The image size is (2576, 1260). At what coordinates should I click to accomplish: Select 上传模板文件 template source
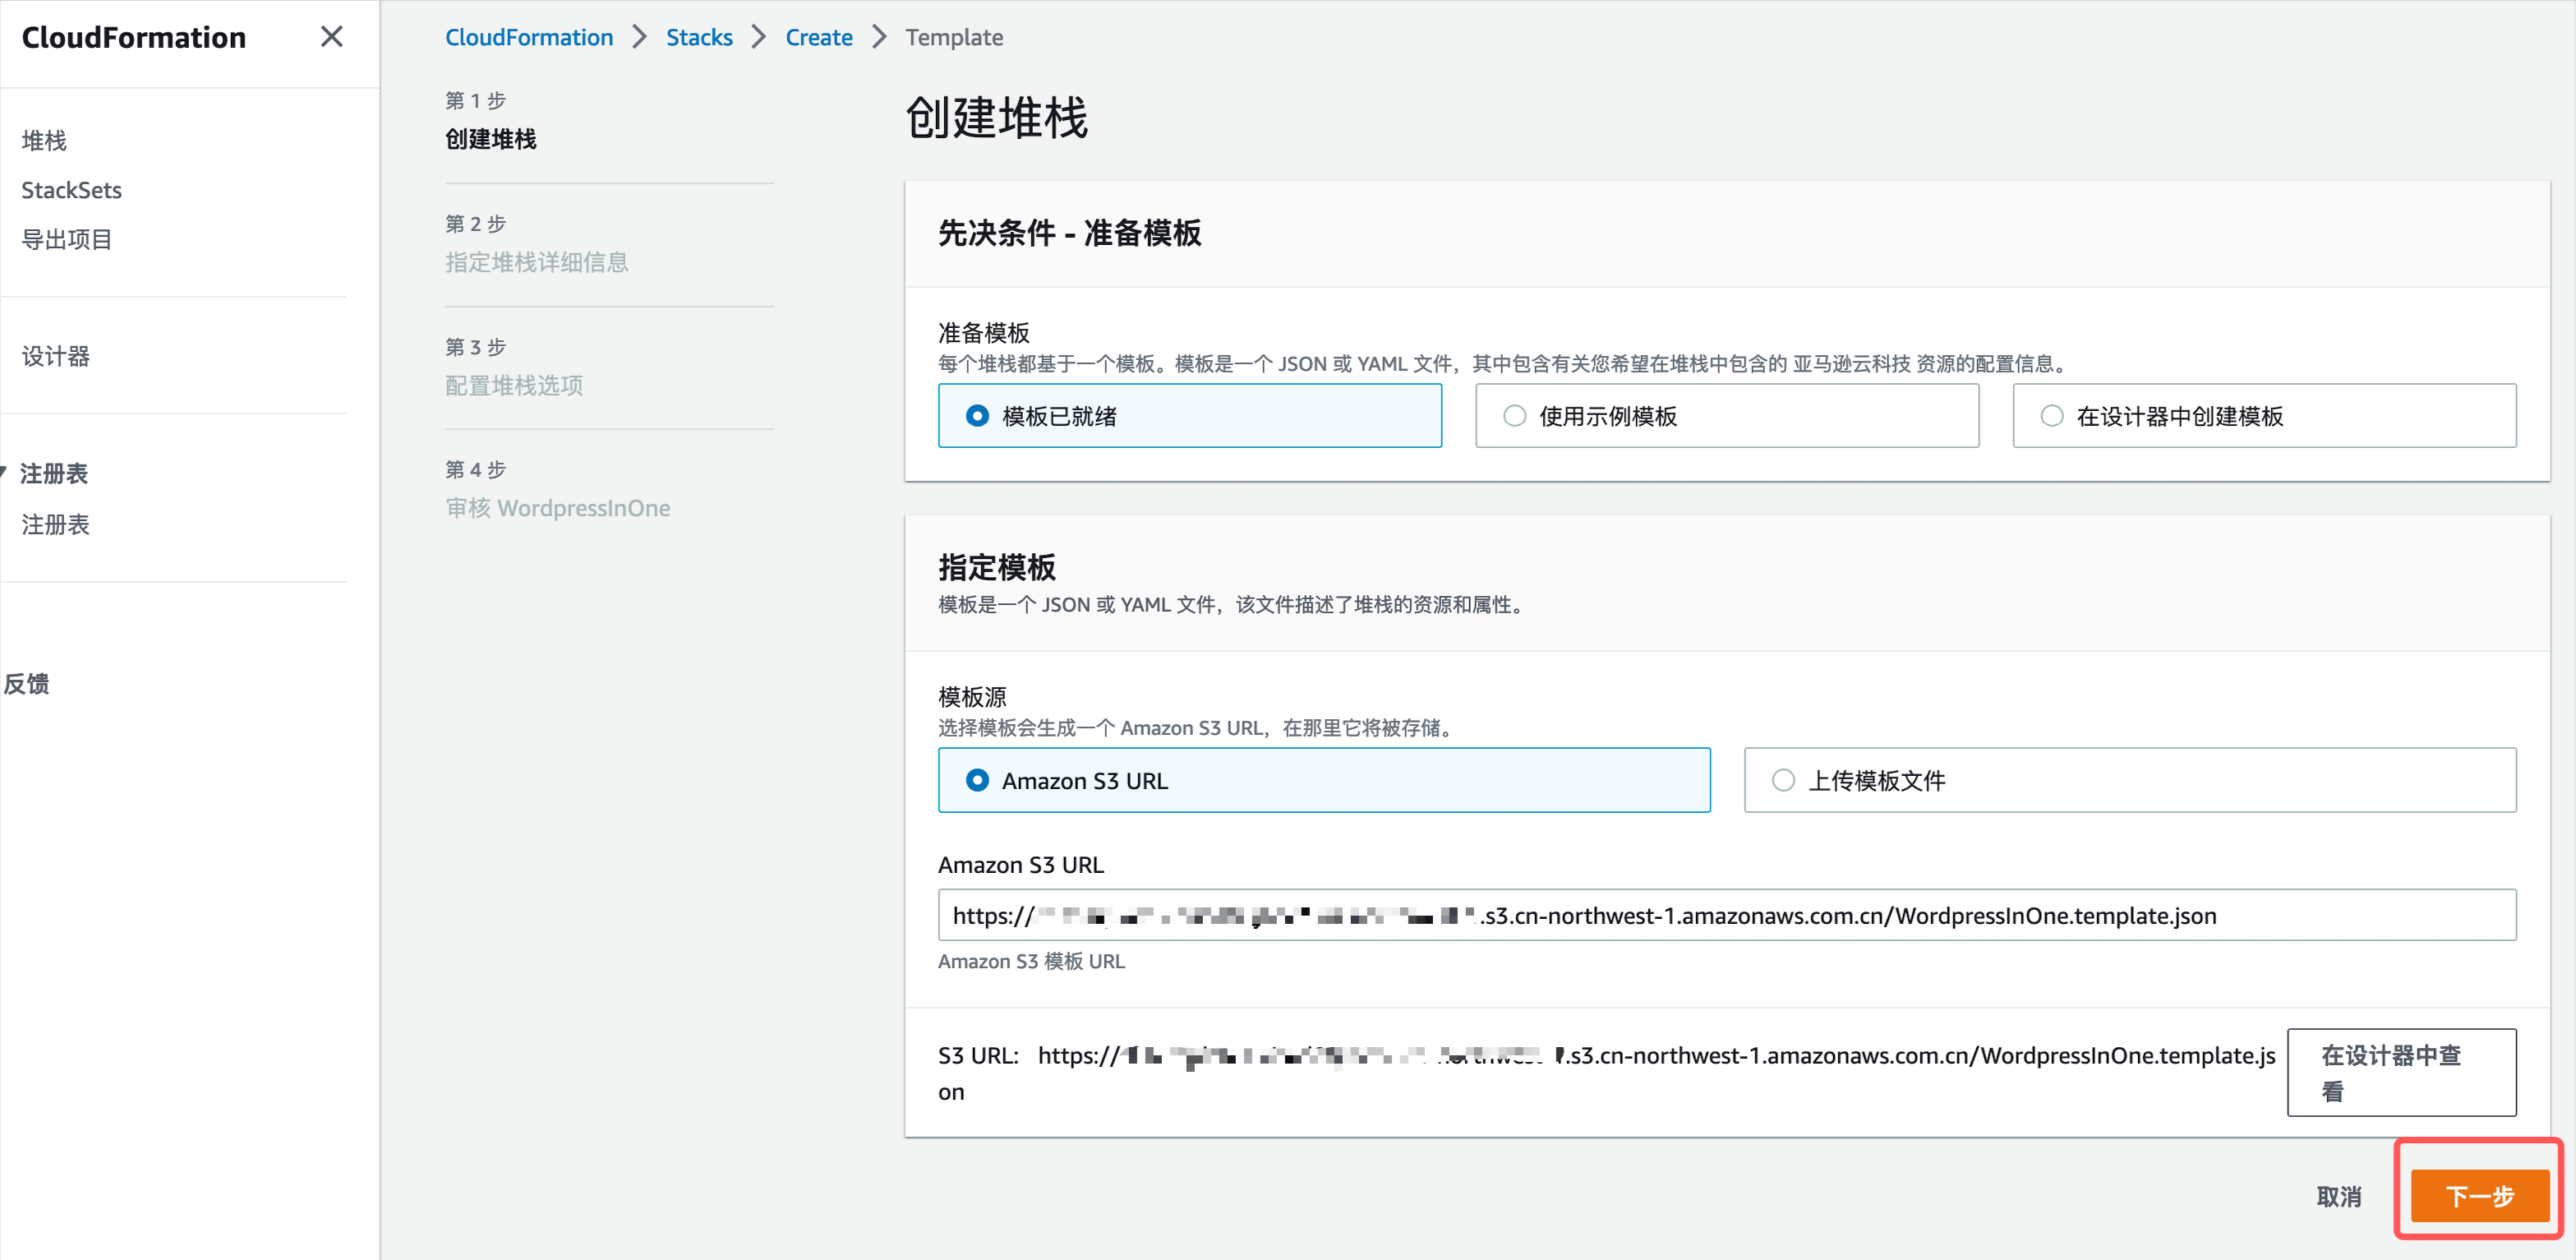coord(2130,781)
